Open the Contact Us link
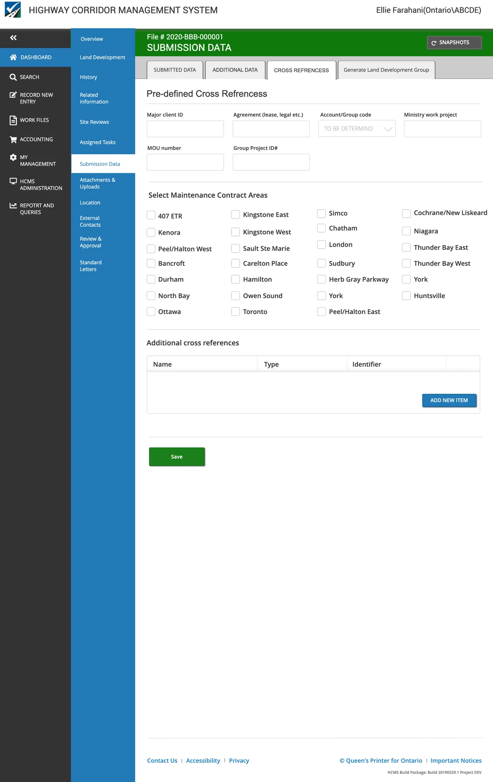Viewport: 493px width, 782px height. tap(162, 760)
